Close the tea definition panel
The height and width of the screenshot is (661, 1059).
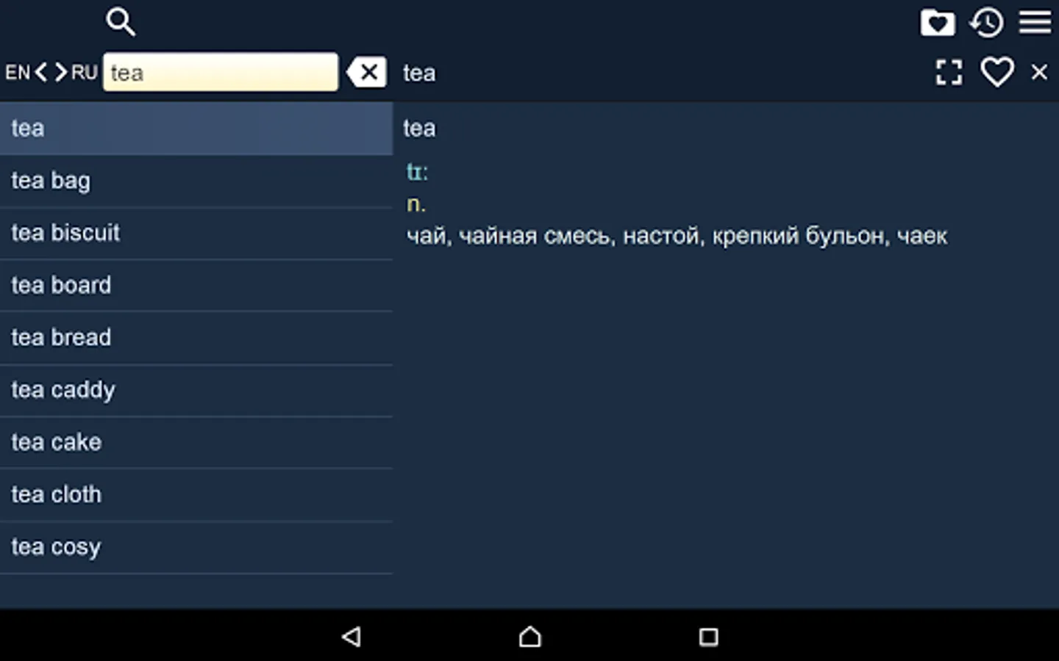point(1039,72)
